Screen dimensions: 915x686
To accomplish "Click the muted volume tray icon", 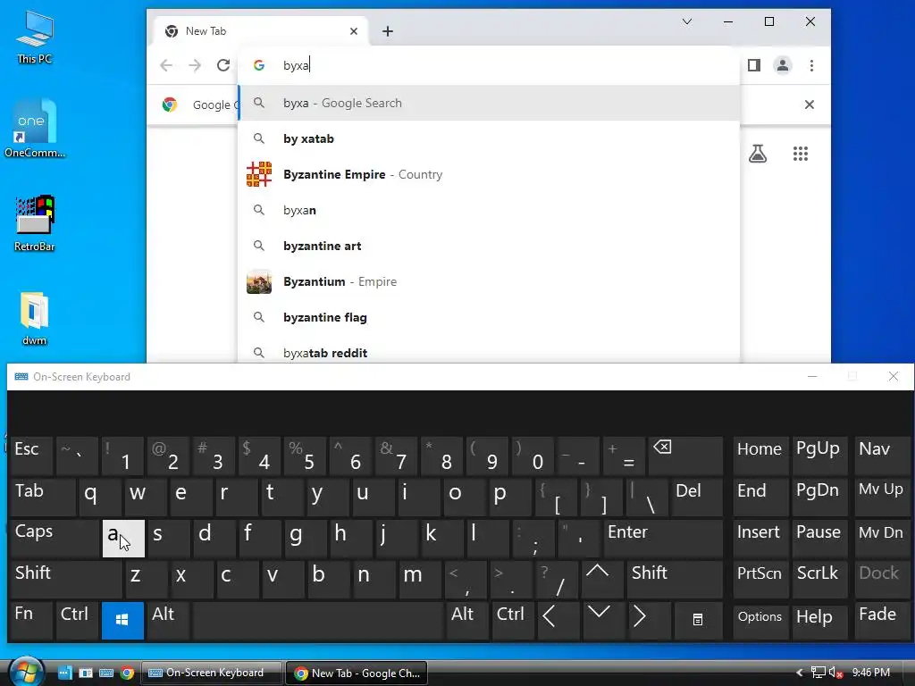I will 835,673.
